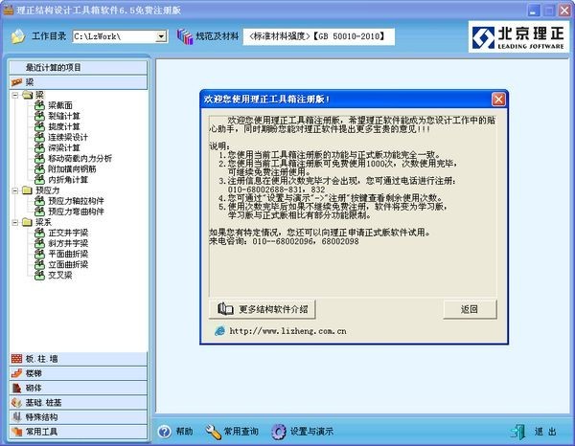Choose the 平面曲折梁 icon

click(39, 255)
